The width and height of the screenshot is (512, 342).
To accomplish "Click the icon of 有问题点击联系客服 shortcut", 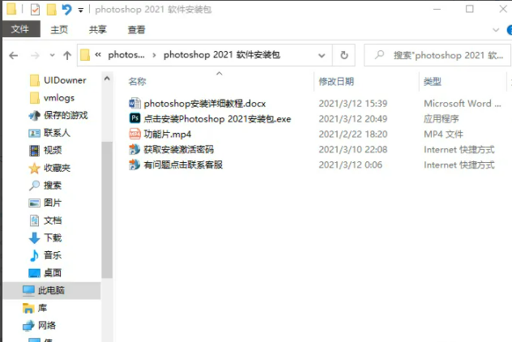I will point(134,165).
